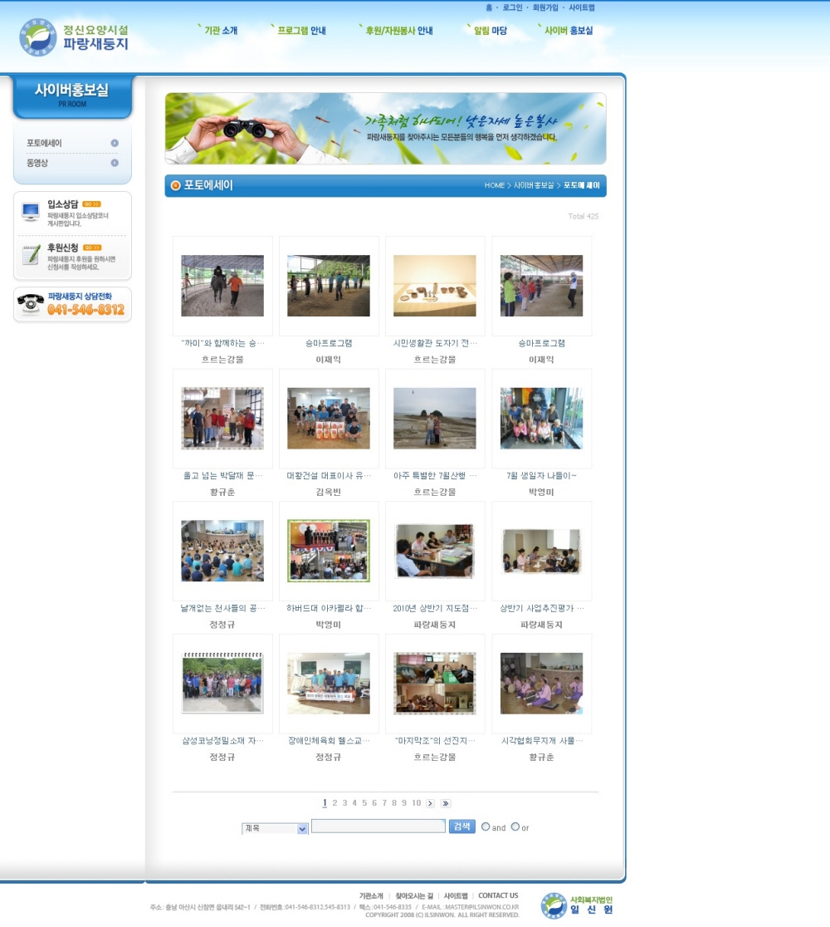The height and width of the screenshot is (927, 830).
Task: Click the notepad icon for 후원신청
Action: pos(31,255)
